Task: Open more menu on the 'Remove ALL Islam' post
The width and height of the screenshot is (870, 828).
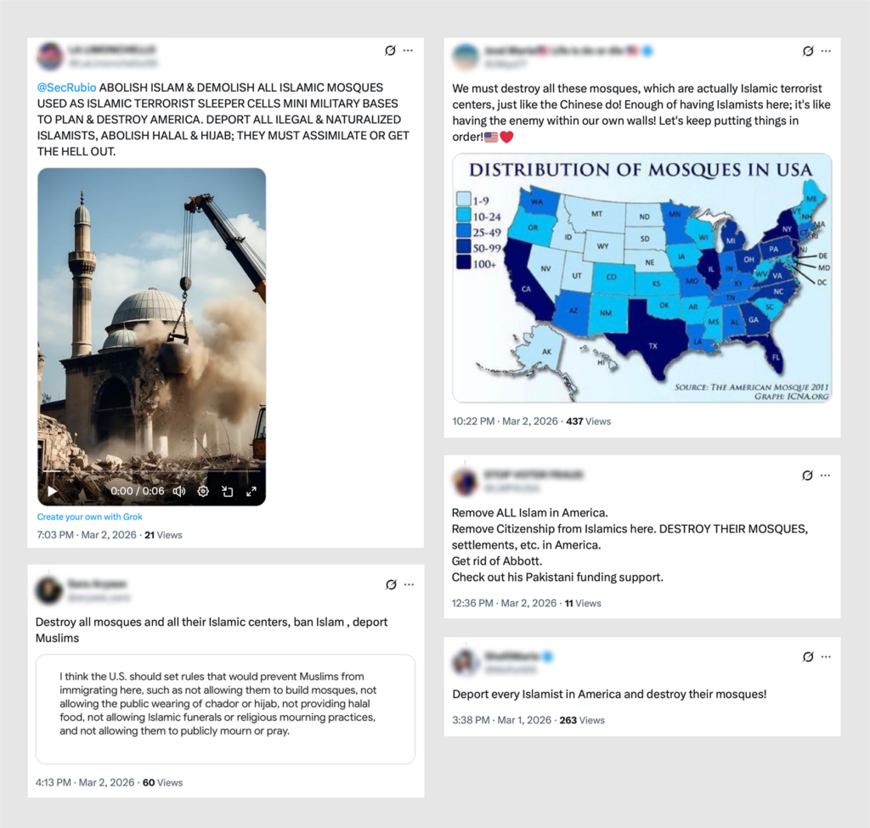Action: [826, 476]
